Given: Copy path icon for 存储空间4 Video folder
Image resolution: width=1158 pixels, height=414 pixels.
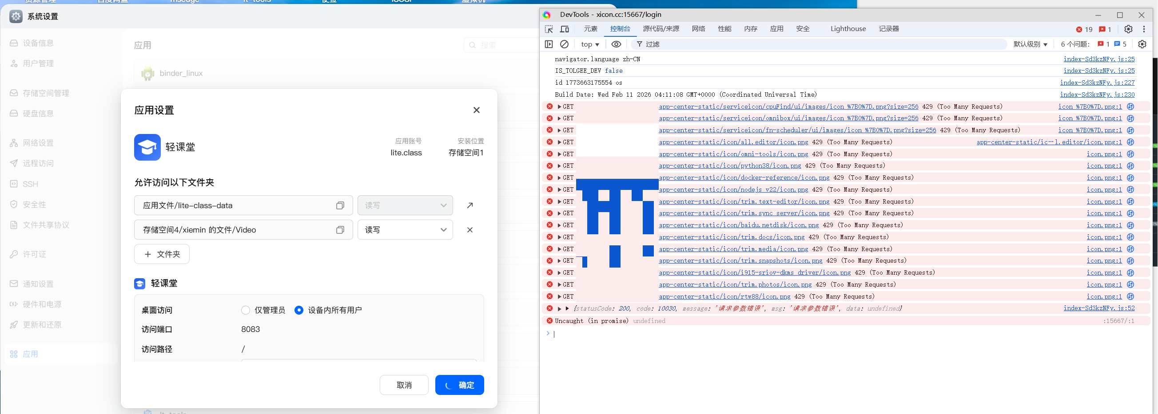Looking at the screenshot, I should pyautogui.click(x=340, y=230).
